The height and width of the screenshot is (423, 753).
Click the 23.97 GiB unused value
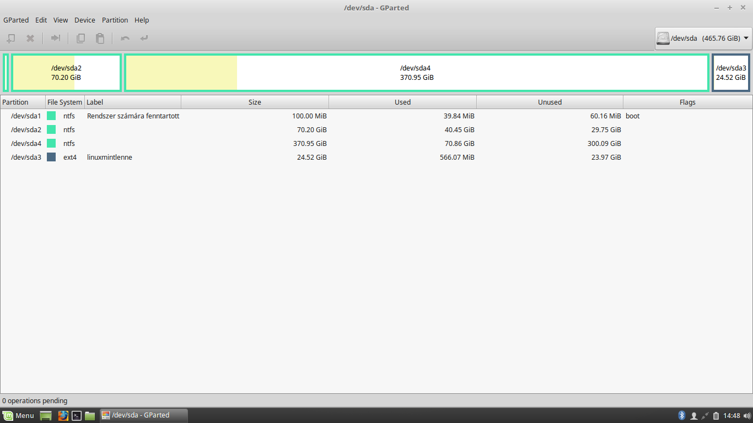606,158
